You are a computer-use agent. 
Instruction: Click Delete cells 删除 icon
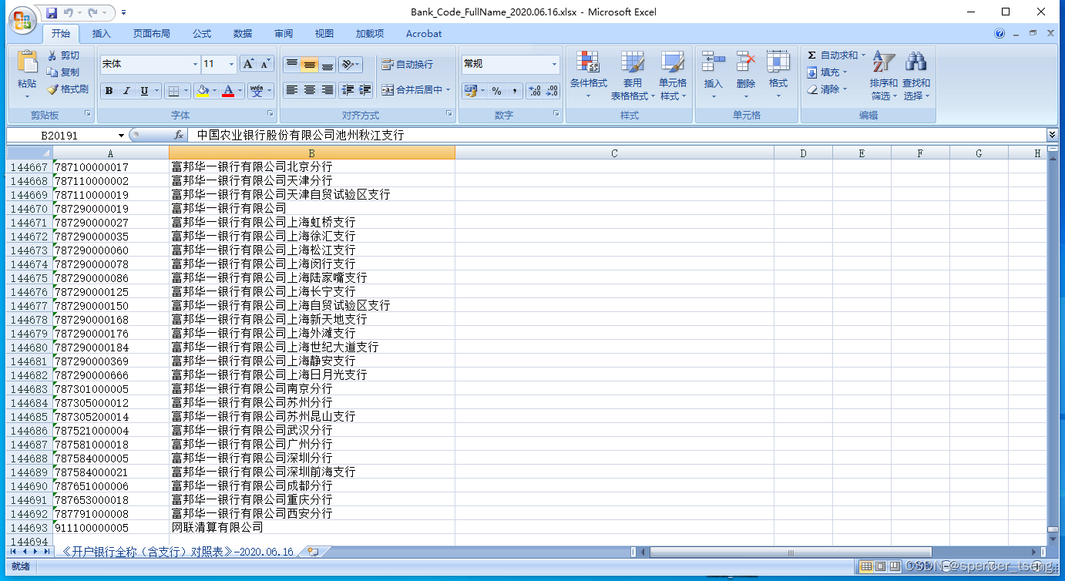click(x=746, y=76)
